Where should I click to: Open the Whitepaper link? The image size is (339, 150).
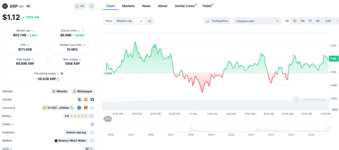point(83,91)
